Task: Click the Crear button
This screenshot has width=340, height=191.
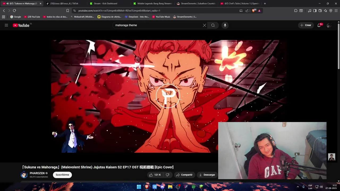Action: tap(305, 25)
